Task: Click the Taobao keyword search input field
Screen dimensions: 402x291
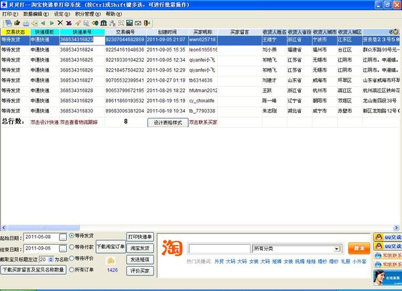Action: click(x=220, y=248)
